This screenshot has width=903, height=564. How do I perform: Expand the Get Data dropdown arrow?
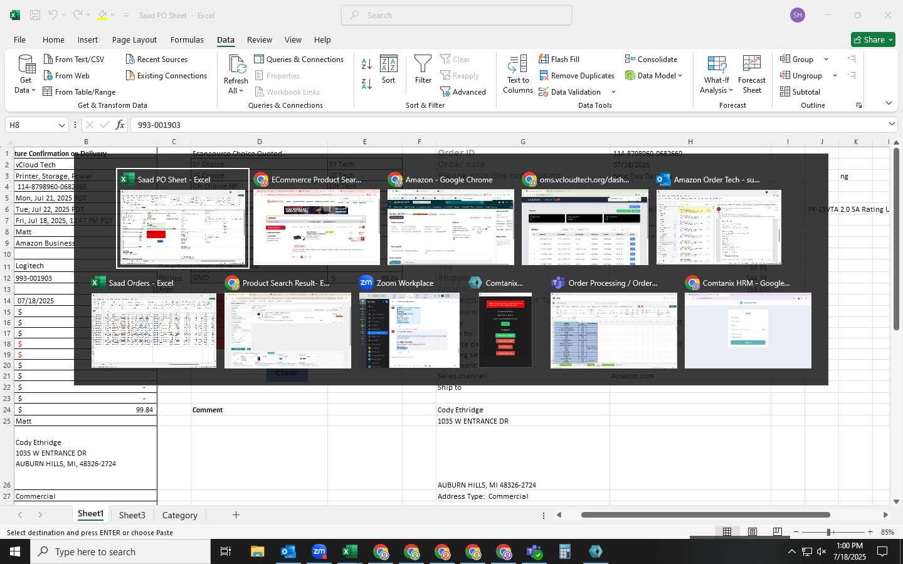[33, 90]
